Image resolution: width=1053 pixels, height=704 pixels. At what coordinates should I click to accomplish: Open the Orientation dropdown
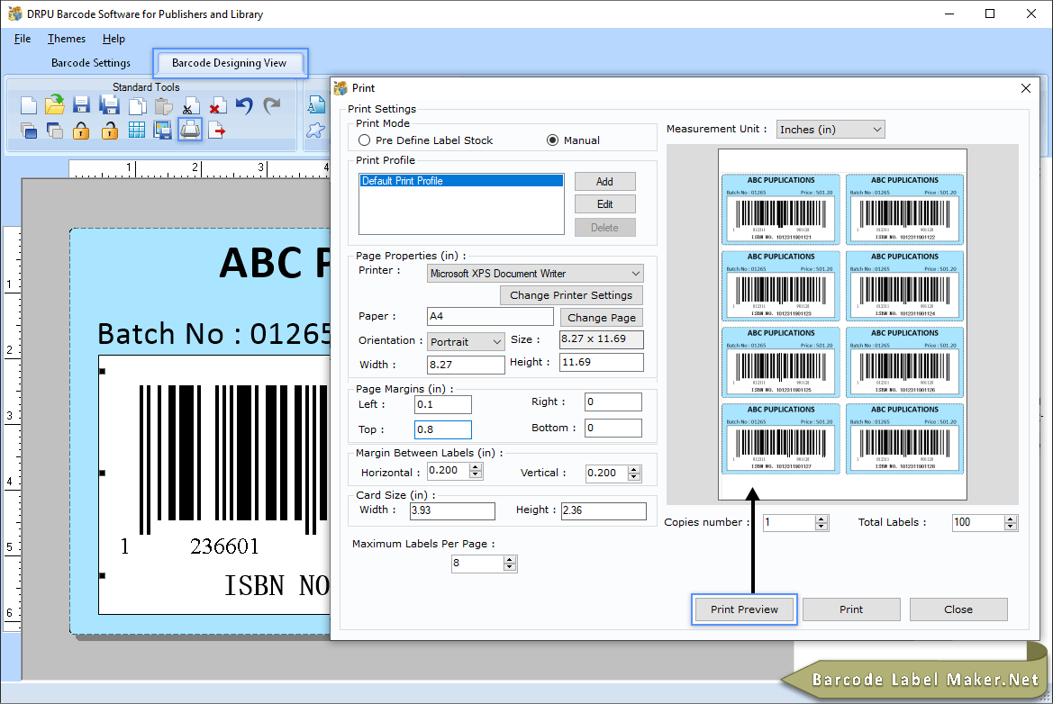(466, 341)
